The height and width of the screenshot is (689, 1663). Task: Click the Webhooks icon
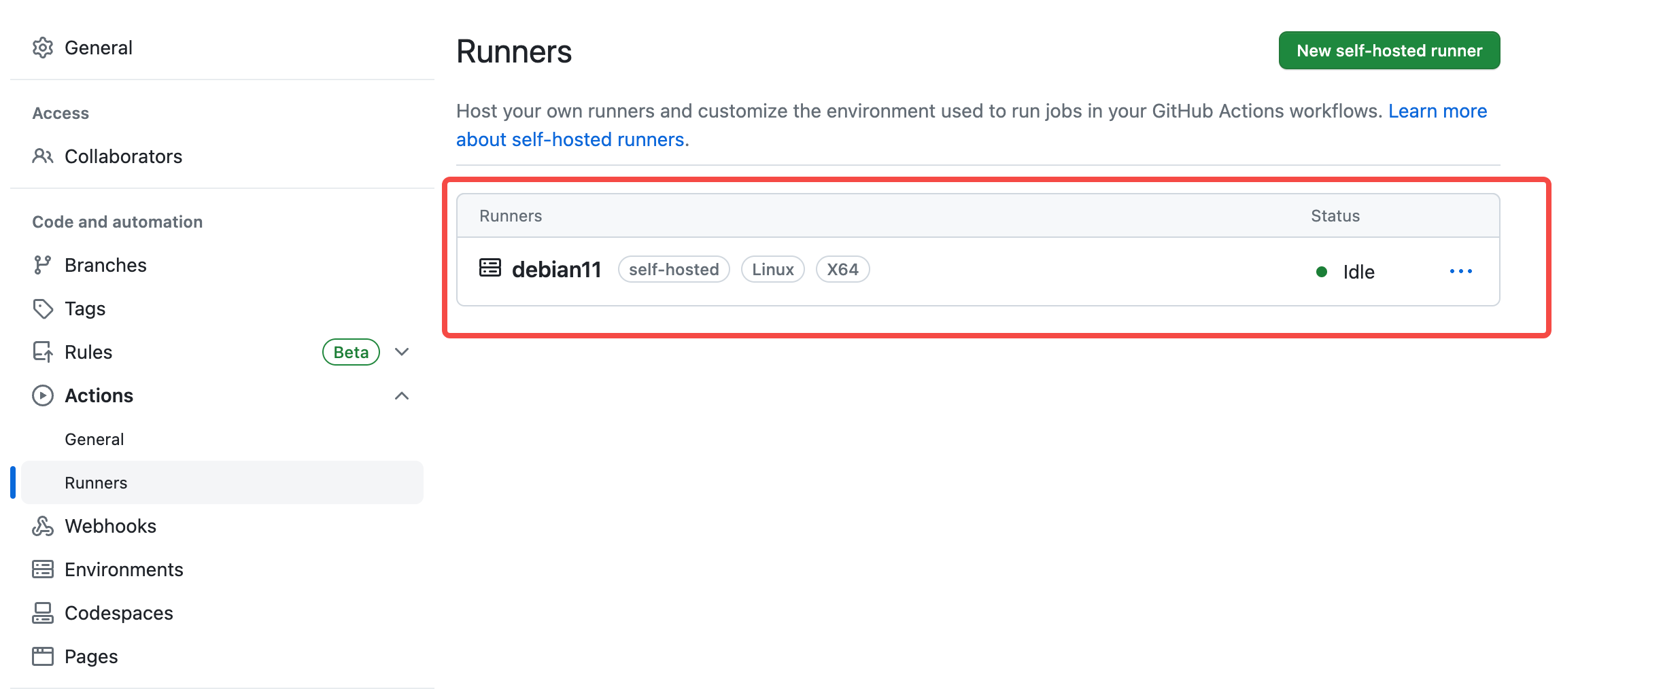(43, 526)
